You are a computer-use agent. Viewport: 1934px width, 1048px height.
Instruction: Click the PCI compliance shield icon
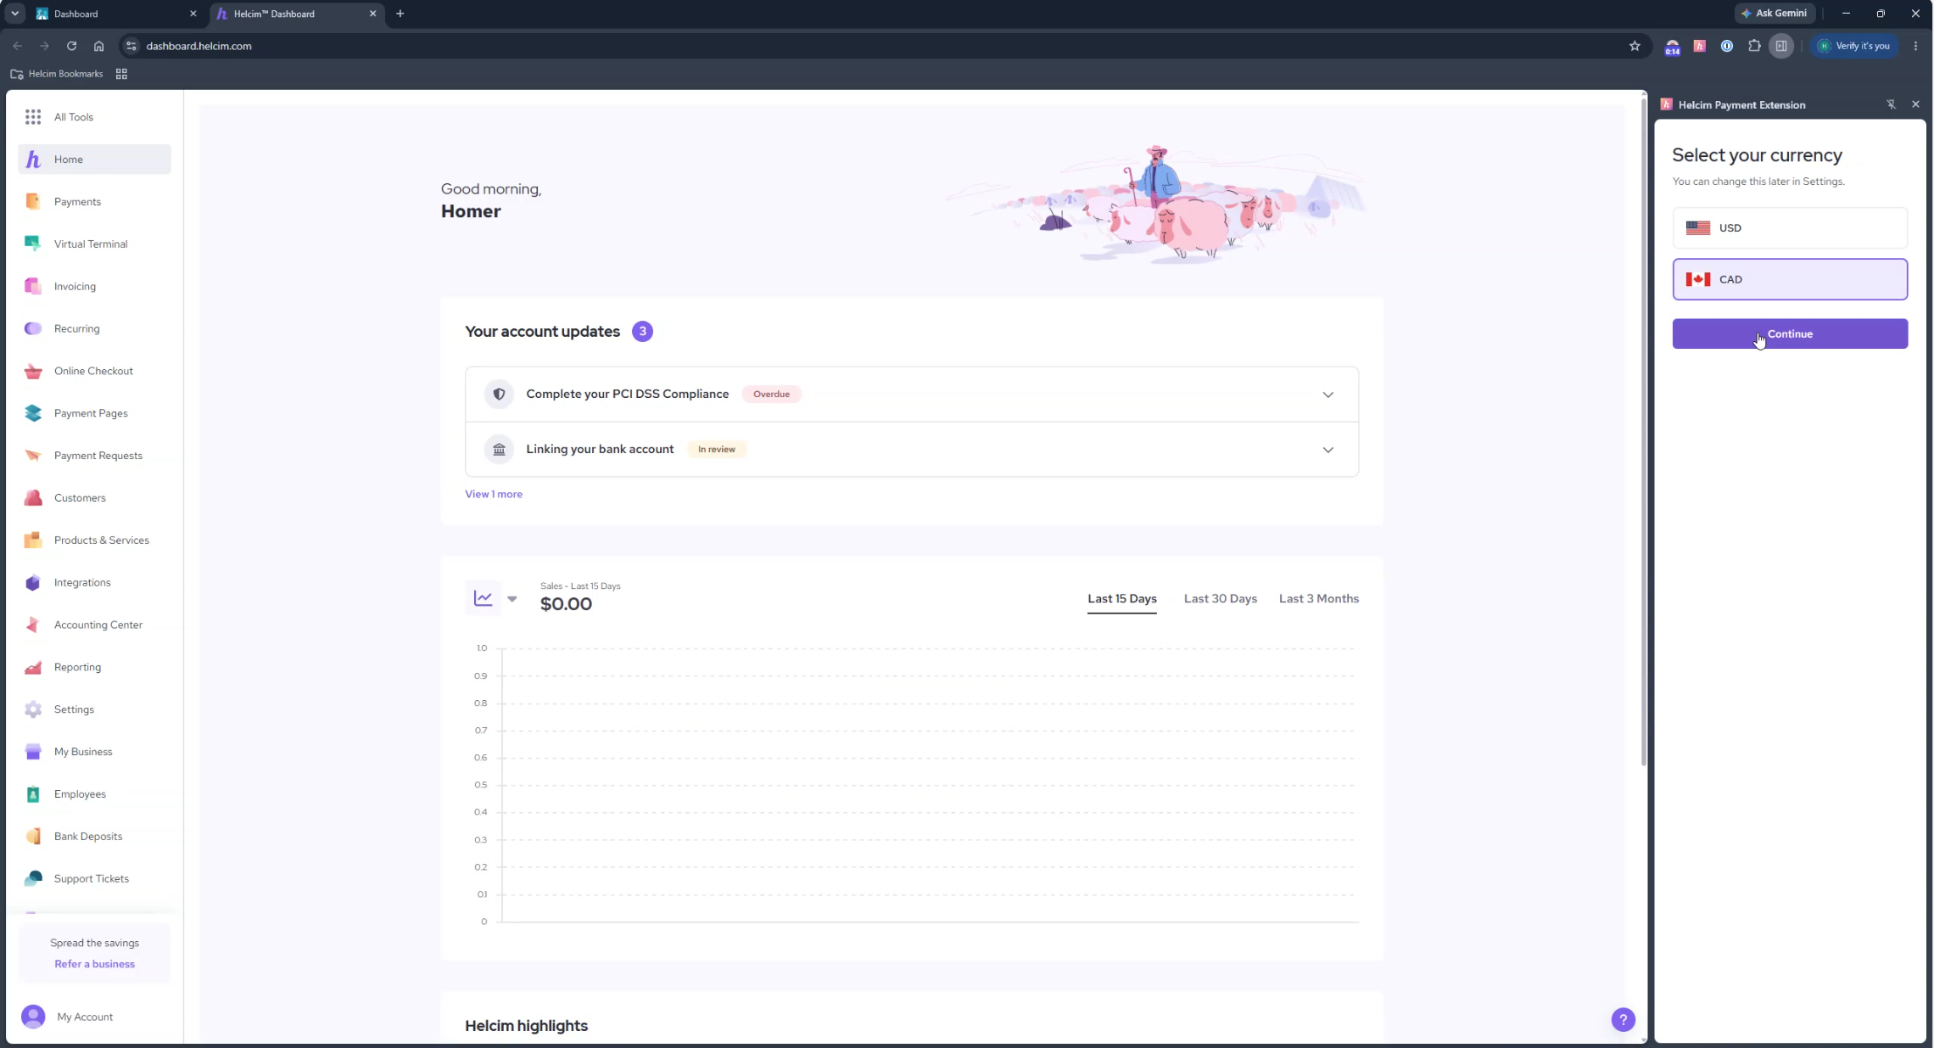pyautogui.click(x=499, y=395)
